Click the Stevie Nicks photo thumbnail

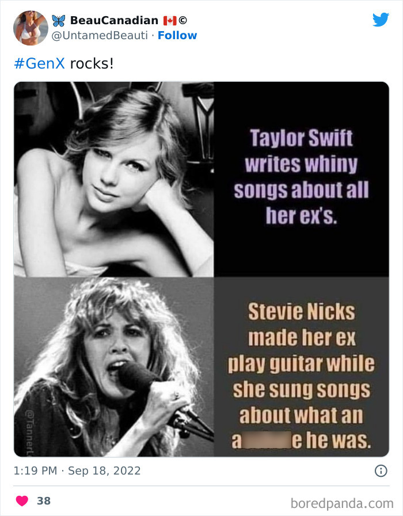tap(112, 366)
